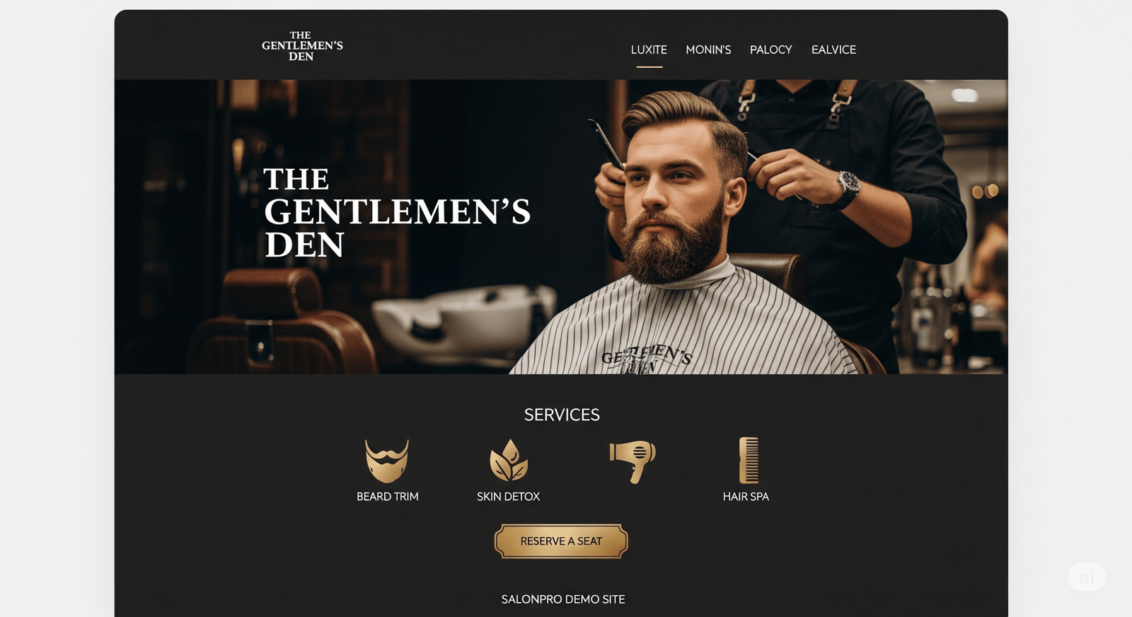Click the gold hair dryer icon
This screenshot has height=617, width=1132.
point(633,461)
